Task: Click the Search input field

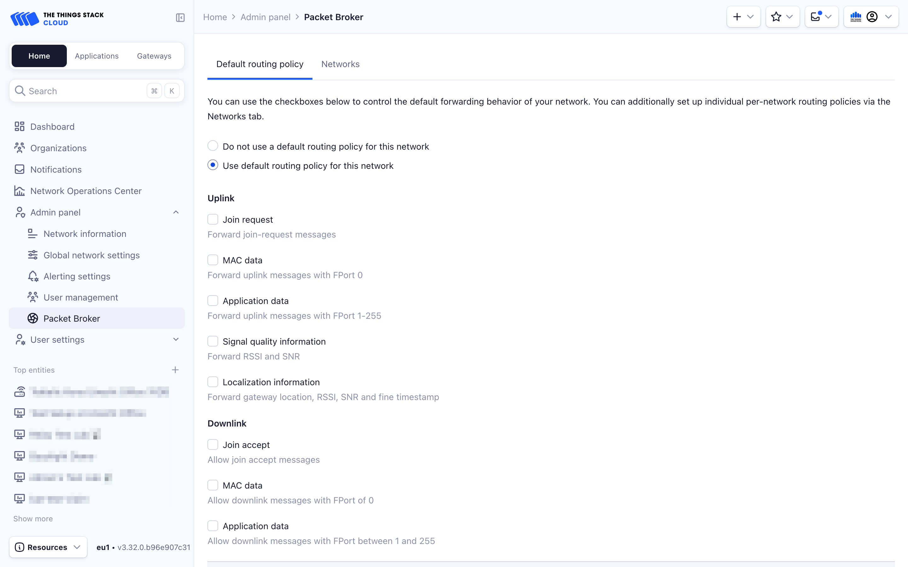Action: coord(97,91)
